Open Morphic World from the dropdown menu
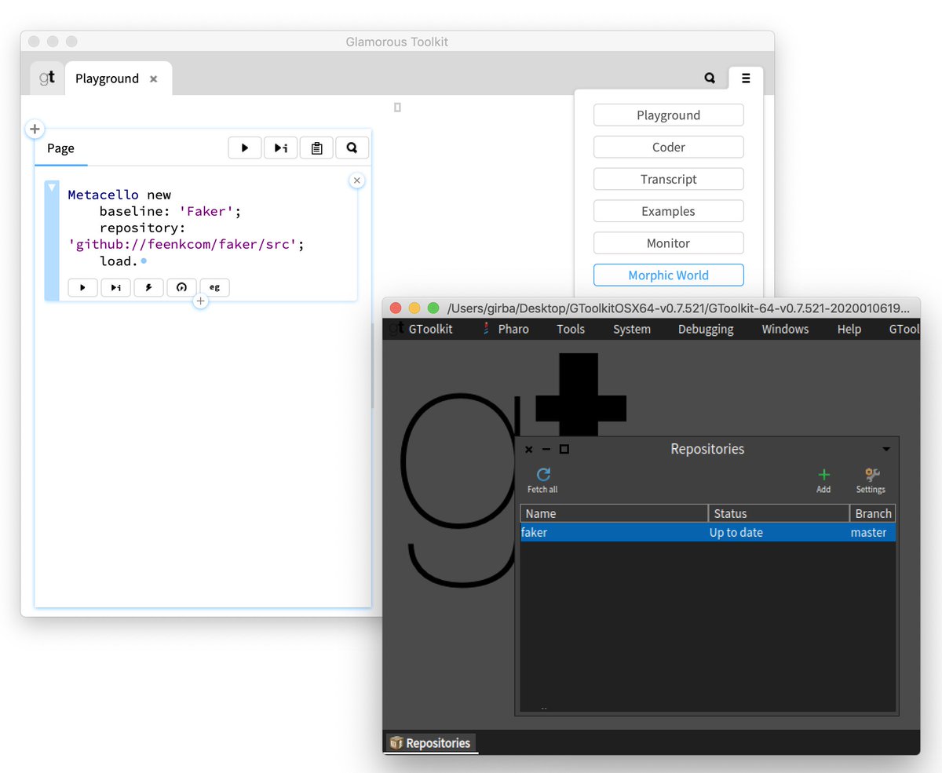Screen dimensions: 942x773 point(668,275)
